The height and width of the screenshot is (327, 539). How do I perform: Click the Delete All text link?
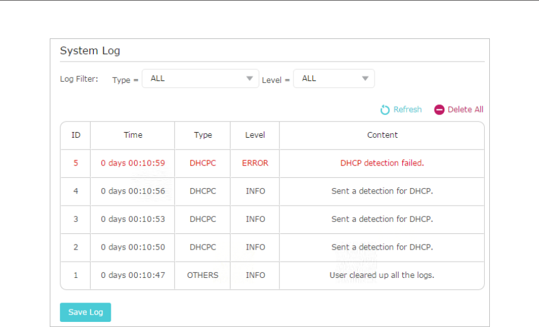click(x=465, y=109)
